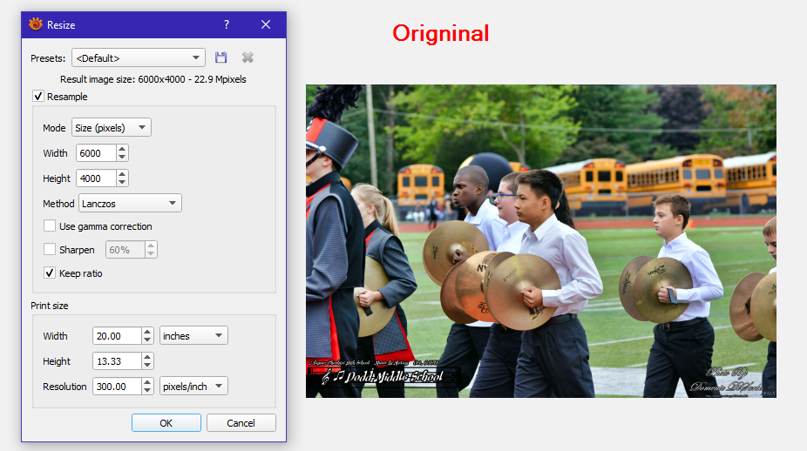Viewport: 807px width, 451px height.
Task: Open the Presets dropdown
Action: coord(139,57)
